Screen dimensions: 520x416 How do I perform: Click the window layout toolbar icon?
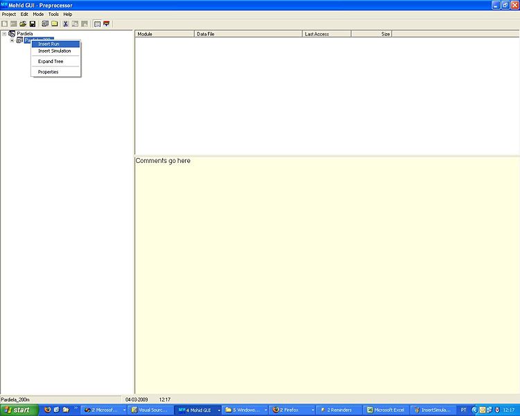point(97,24)
